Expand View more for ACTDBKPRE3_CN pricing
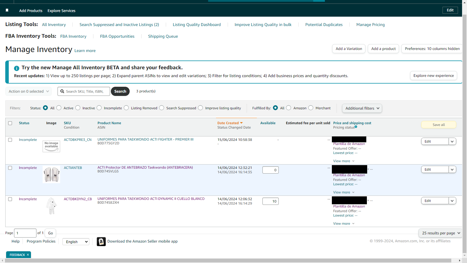Viewport: 467px width, 263px height. (x=344, y=161)
